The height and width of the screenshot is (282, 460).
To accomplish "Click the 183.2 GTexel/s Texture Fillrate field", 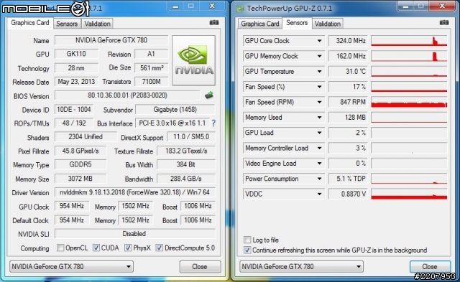I will (x=186, y=151).
